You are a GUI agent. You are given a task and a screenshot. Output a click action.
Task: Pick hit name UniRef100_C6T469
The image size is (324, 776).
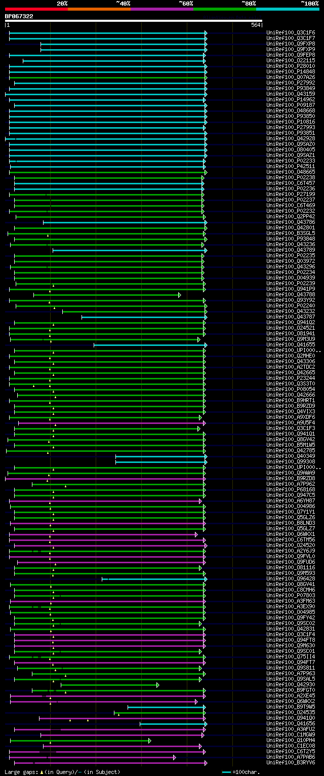point(291,206)
